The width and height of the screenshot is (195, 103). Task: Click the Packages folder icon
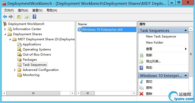coord(19,60)
